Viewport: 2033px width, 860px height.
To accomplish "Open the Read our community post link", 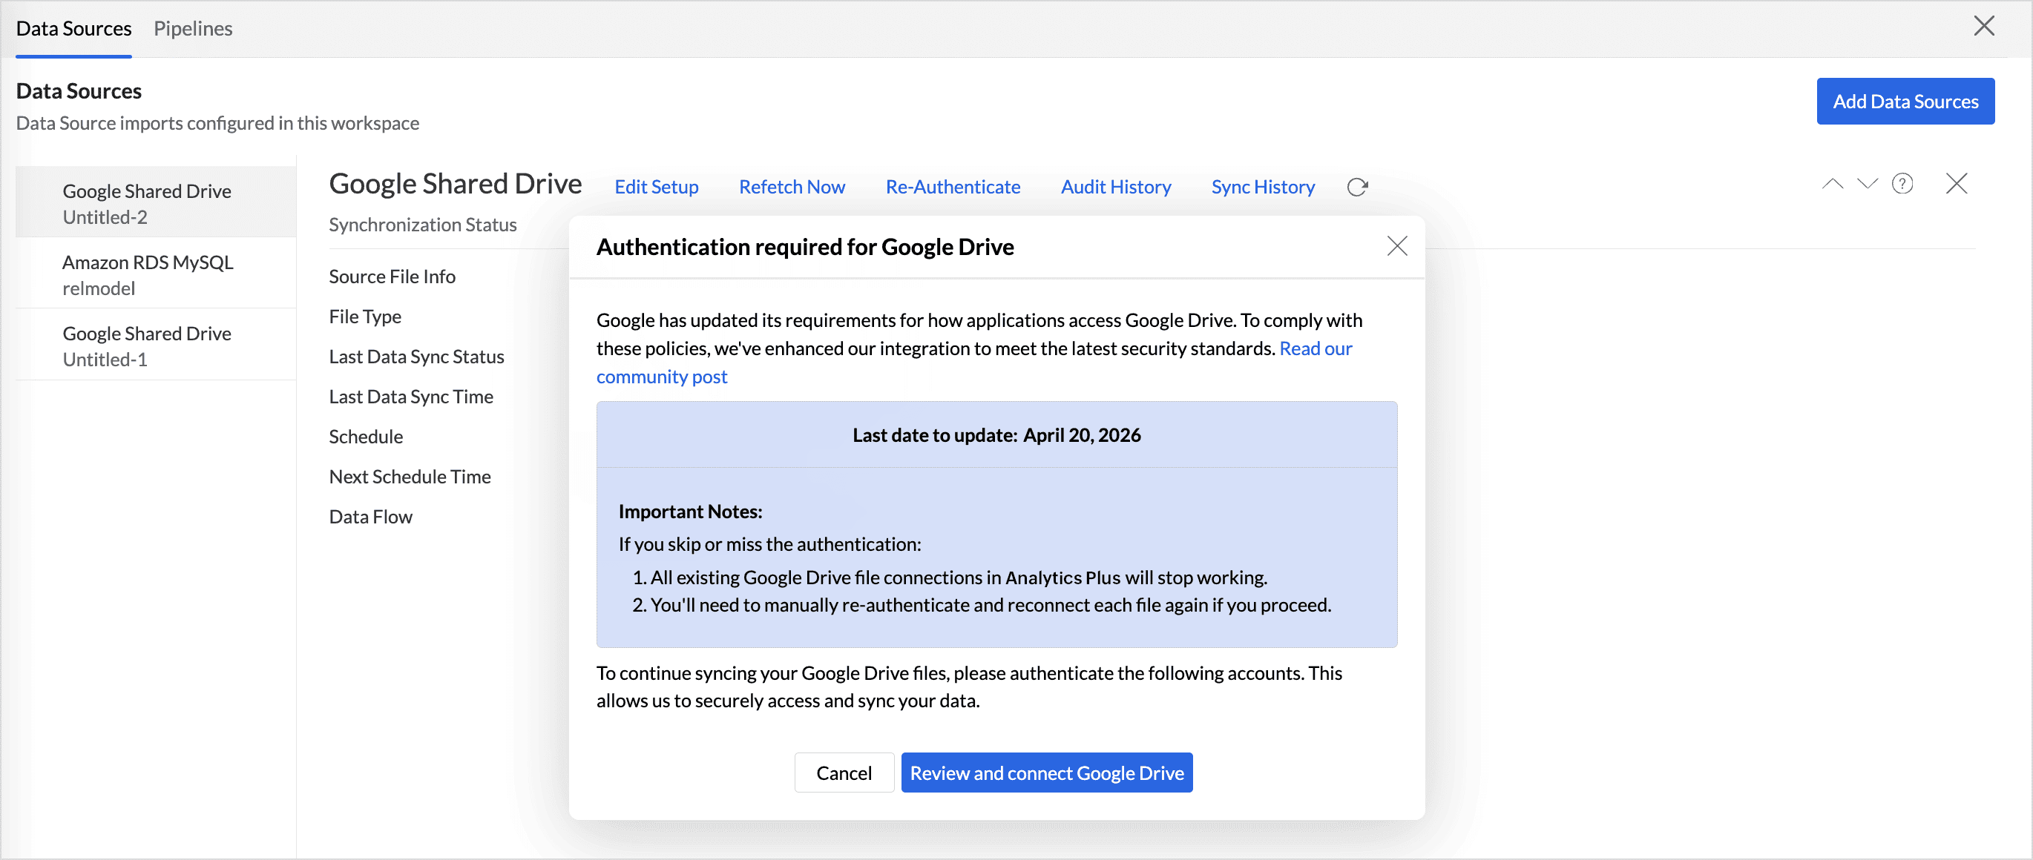I will click(x=1315, y=348).
